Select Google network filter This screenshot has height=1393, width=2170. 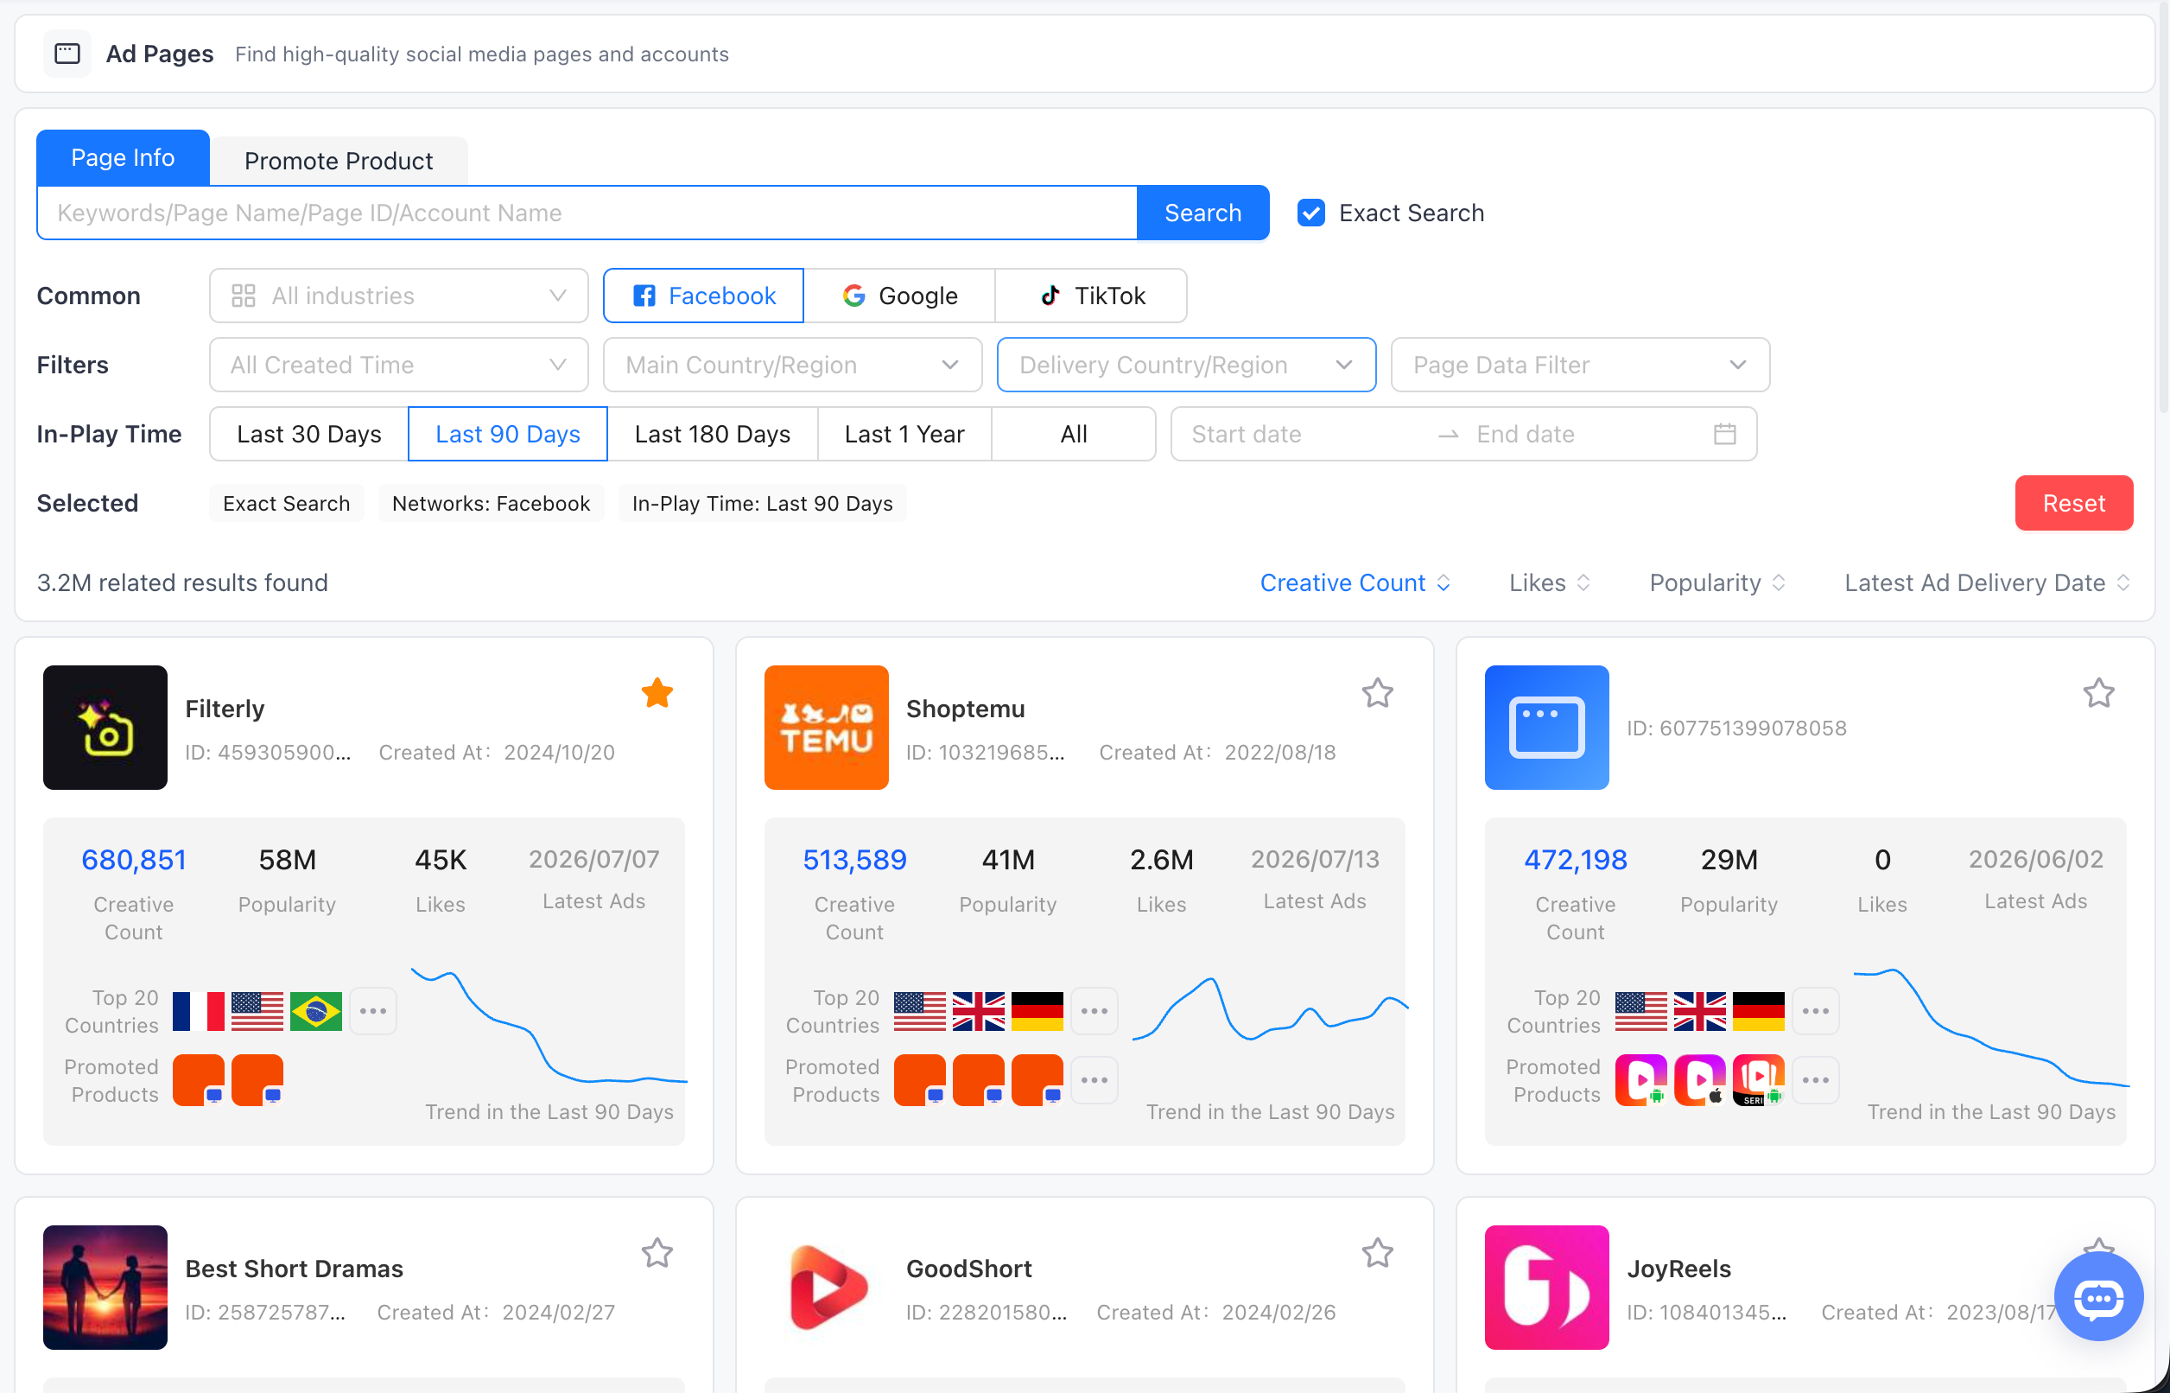click(x=899, y=296)
